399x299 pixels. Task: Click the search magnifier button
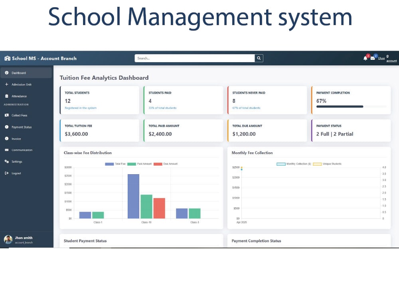click(259, 58)
